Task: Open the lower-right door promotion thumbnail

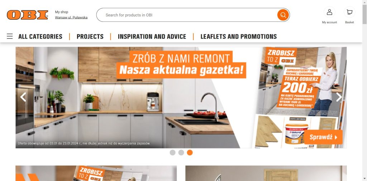Action: click(x=266, y=173)
